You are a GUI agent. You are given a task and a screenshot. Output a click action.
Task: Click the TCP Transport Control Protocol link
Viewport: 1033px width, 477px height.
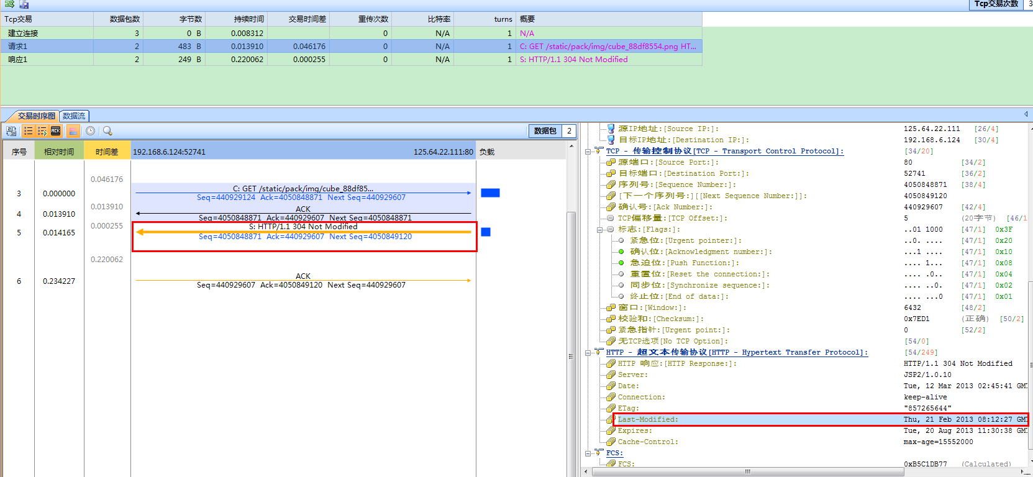tap(725, 151)
